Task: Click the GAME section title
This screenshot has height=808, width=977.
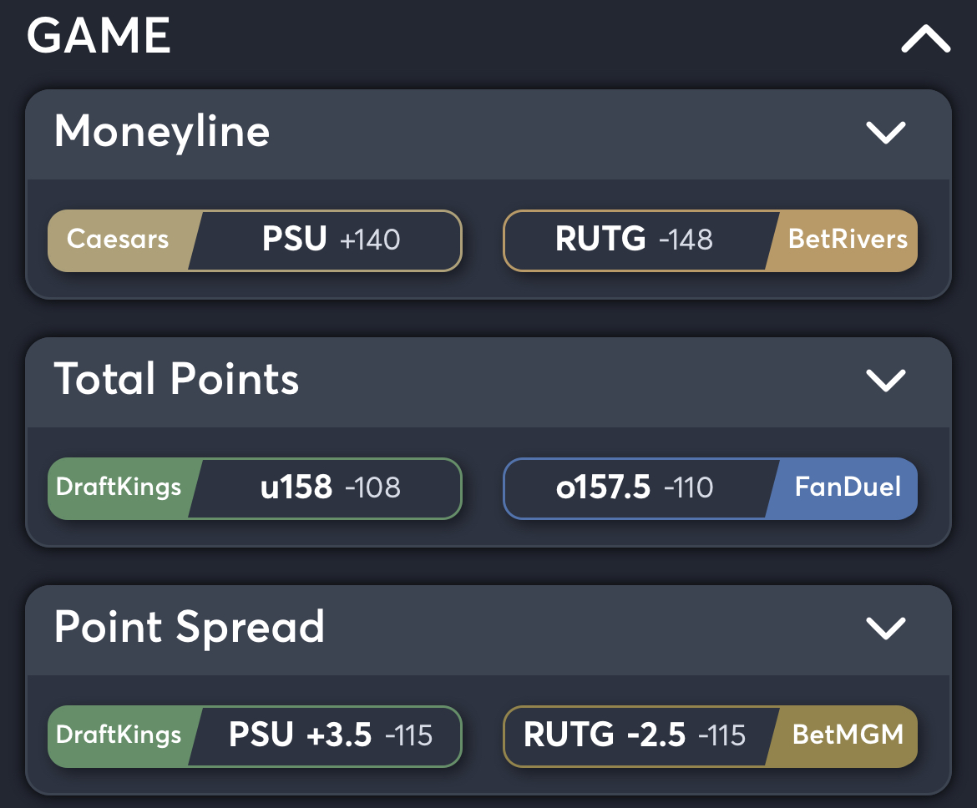Action: pyautogui.click(x=99, y=38)
